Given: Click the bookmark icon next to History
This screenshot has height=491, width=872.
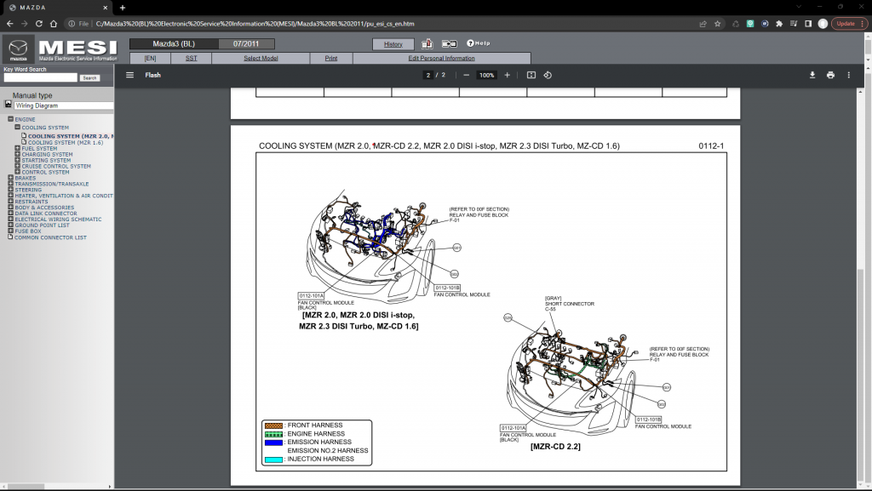Looking at the screenshot, I should click(x=427, y=43).
